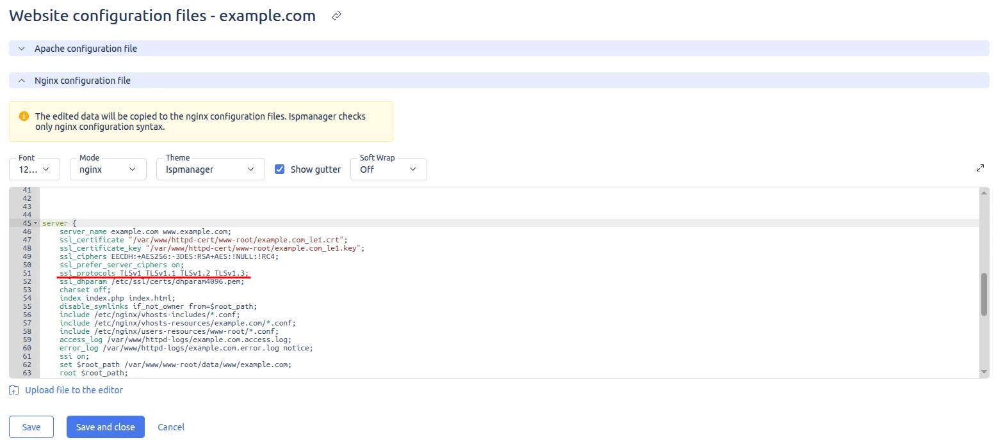The height and width of the screenshot is (447, 996).
Task: Click the Save button
Action: point(31,427)
